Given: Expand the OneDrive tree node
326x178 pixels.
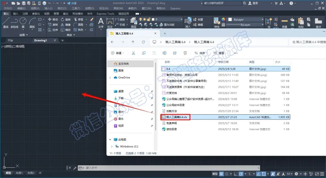Looking at the screenshot, I should pos(110,78).
